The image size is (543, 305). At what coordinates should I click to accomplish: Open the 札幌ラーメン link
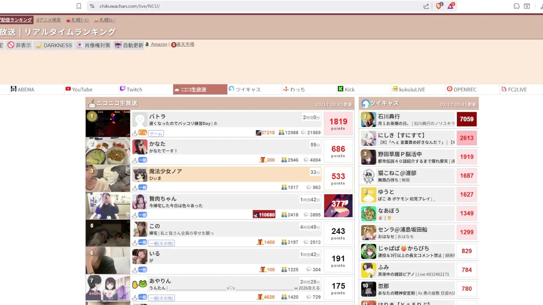pos(78,20)
